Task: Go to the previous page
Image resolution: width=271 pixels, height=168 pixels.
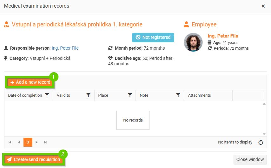Action: pos(19,142)
